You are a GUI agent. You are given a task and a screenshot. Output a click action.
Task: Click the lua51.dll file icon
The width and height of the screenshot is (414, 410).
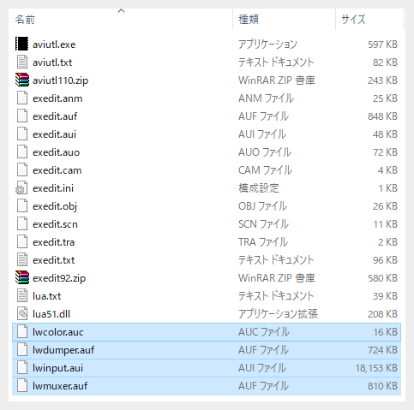click(x=22, y=313)
